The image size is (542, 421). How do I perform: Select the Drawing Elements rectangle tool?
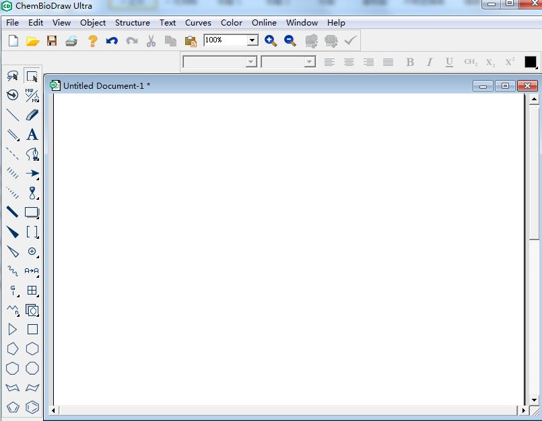pyautogui.click(x=32, y=212)
